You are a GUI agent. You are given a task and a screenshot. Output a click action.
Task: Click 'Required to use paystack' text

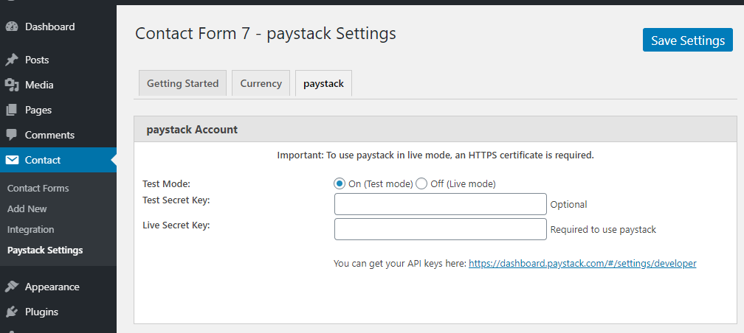pyautogui.click(x=603, y=230)
